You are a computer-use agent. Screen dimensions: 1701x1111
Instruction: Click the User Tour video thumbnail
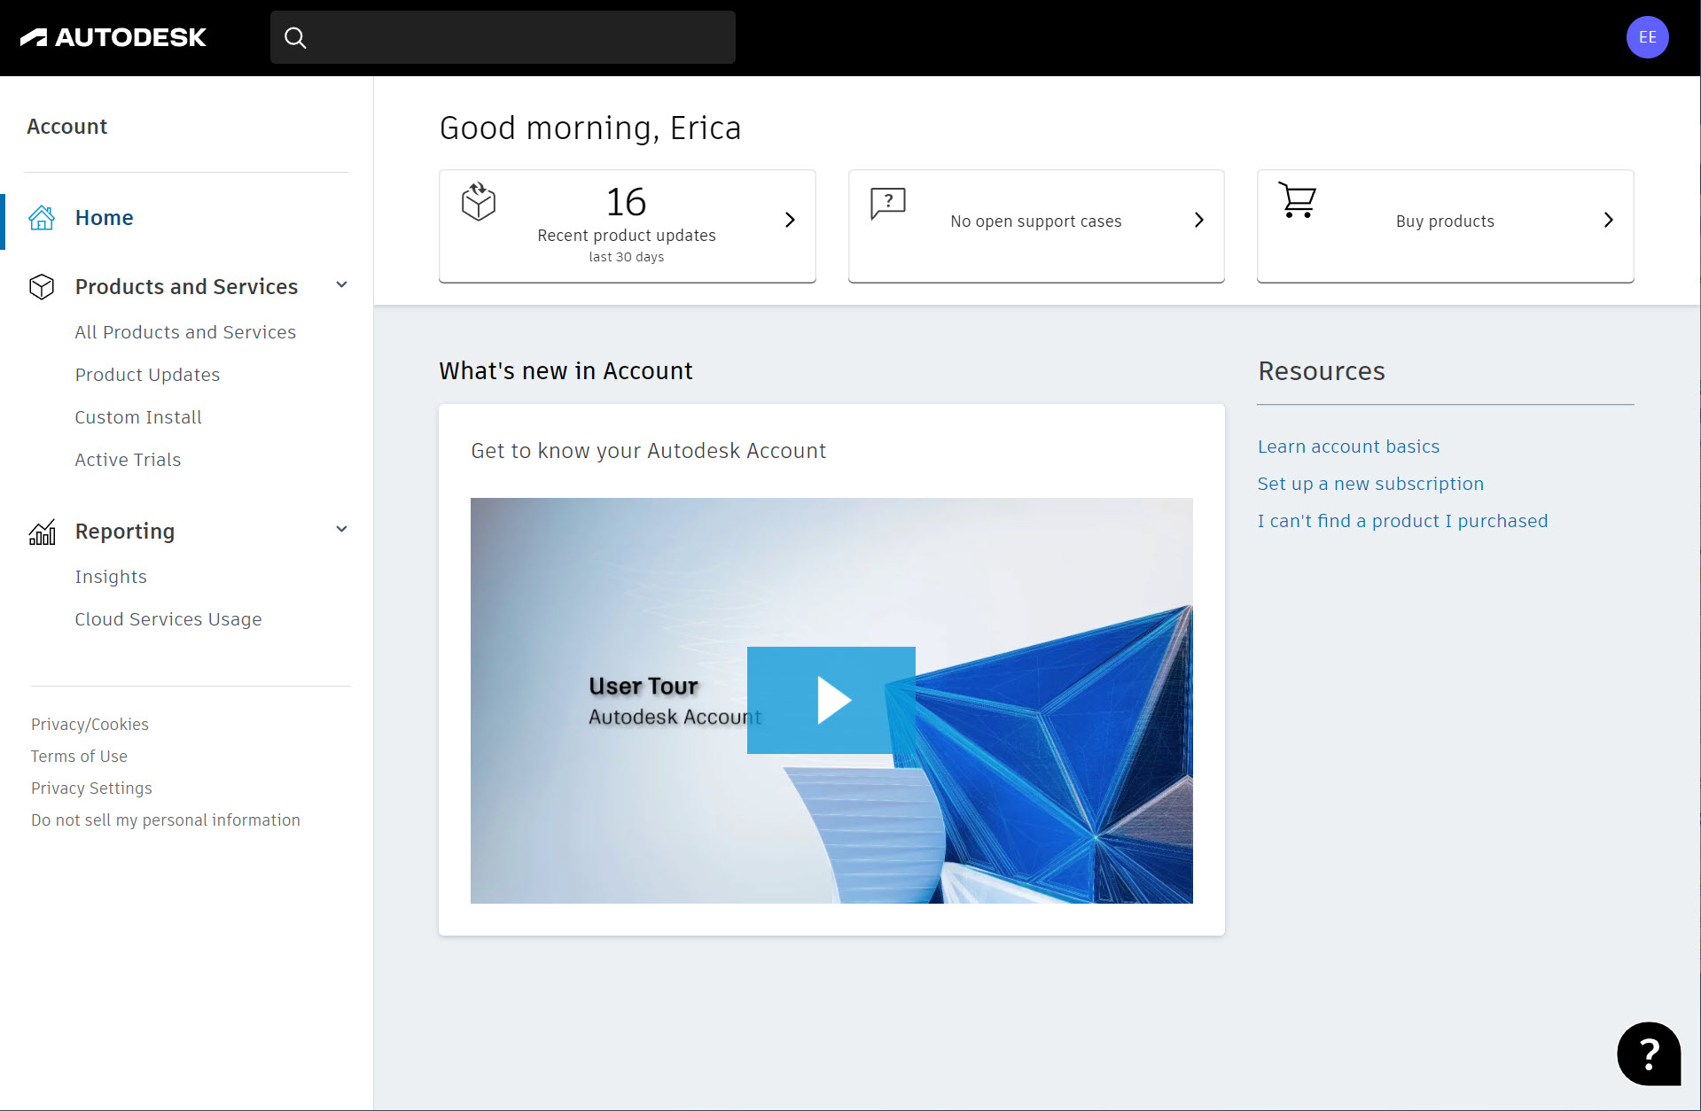pyautogui.click(x=831, y=701)
